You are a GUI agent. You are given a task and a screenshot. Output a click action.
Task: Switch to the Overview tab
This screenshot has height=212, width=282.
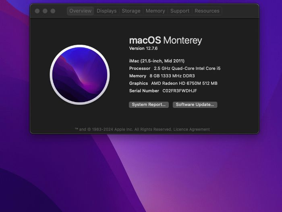click(81, 11)
